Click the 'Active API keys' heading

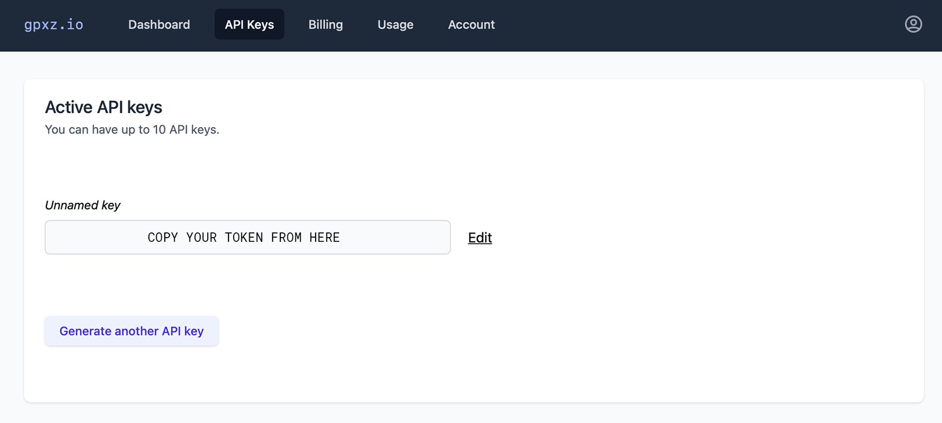click(x=104, y=107)
